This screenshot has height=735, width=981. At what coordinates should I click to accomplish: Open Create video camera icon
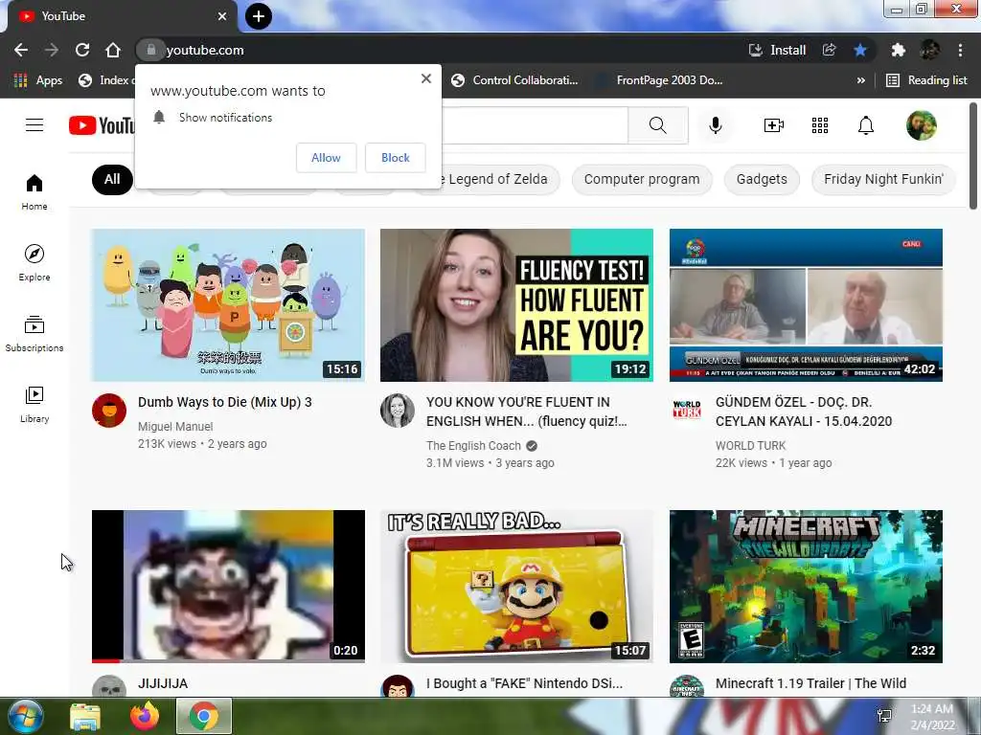tap(774, 125)
